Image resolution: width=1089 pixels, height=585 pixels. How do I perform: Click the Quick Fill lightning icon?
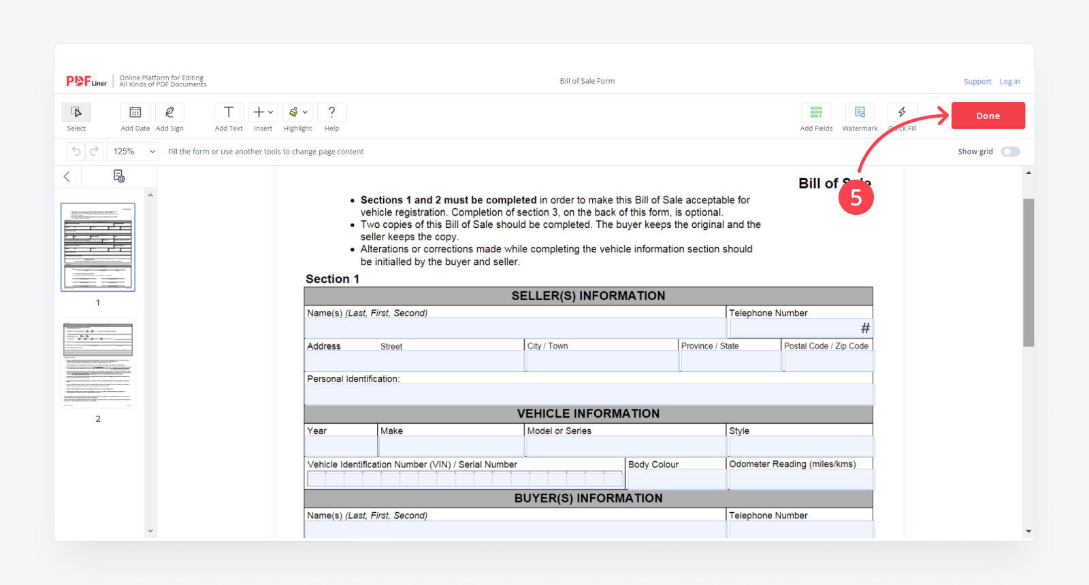902,112
